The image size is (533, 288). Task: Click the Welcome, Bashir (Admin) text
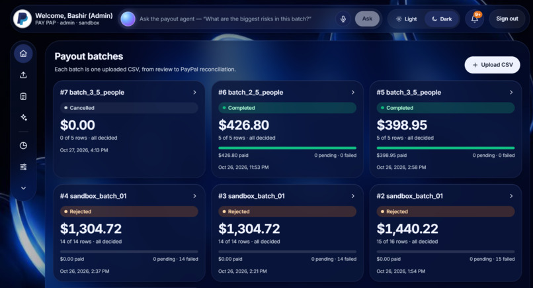pyautogui.click(x=74, y=16)
